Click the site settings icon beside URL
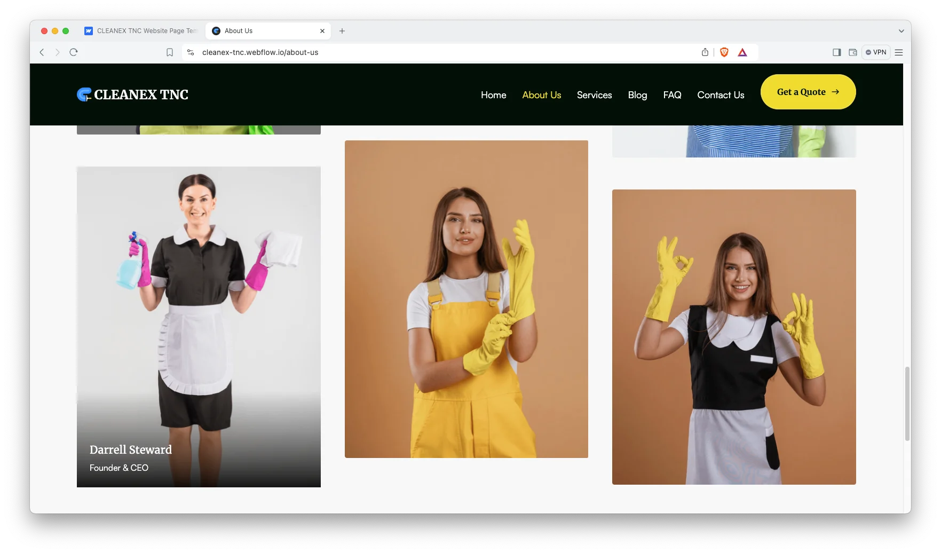The image size is (941, 553). [x=191, y=52]
